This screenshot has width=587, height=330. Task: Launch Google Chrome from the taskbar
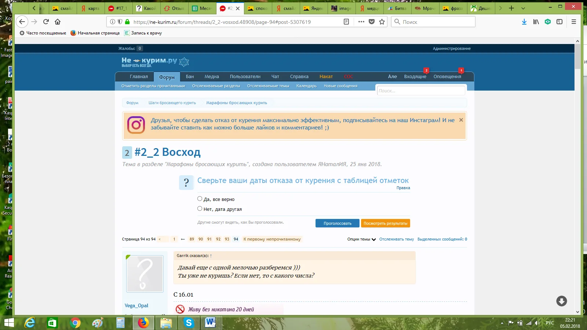tap(75, 323)
